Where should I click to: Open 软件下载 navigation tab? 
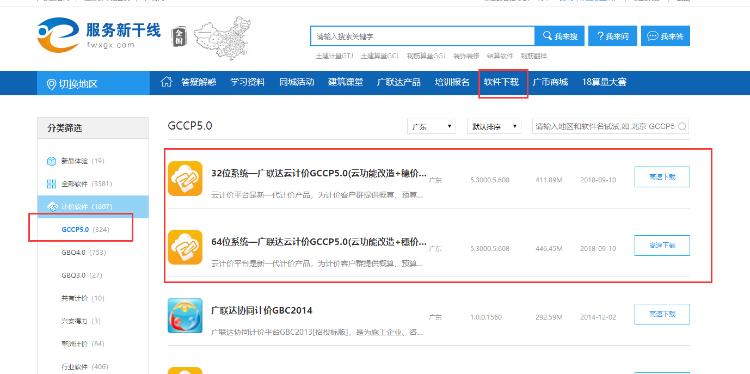(501, 82)
